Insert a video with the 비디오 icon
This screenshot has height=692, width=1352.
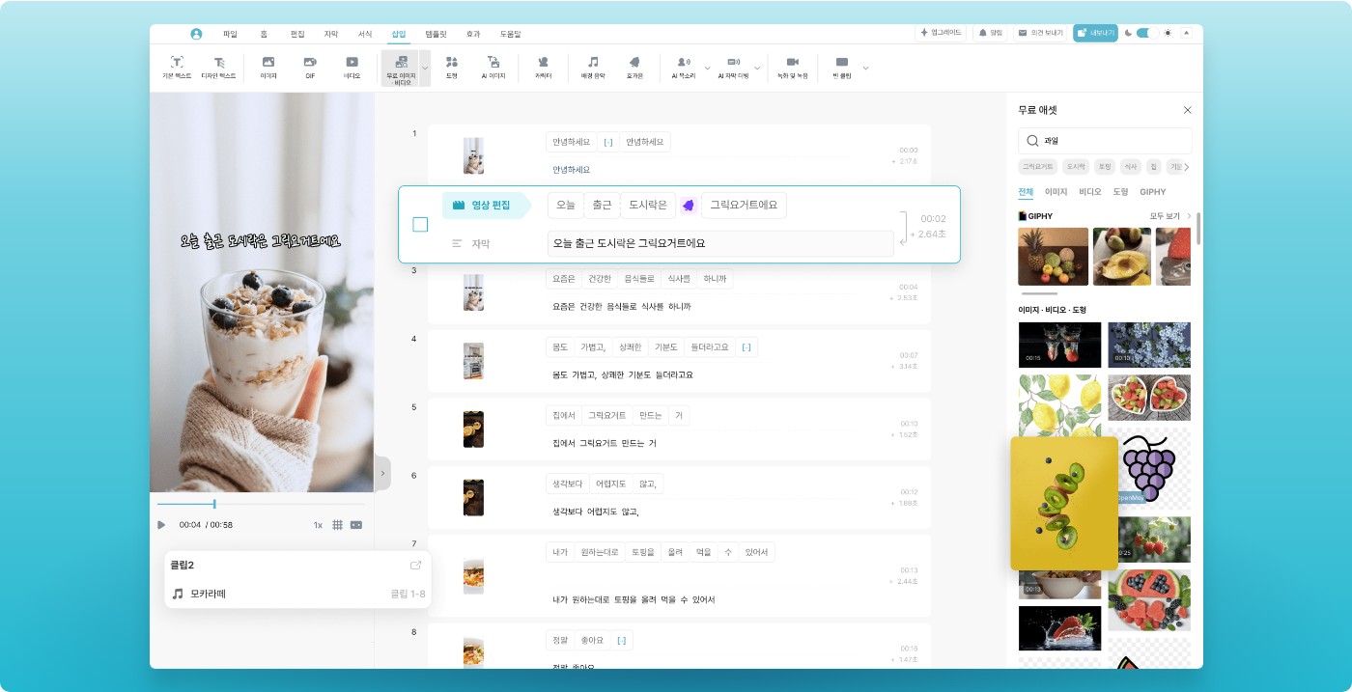point(352,67)
